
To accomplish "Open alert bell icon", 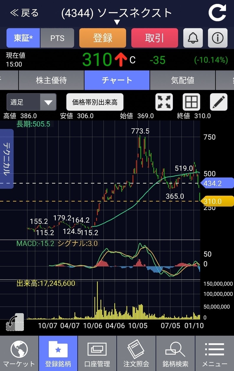I will click(193, 38).
